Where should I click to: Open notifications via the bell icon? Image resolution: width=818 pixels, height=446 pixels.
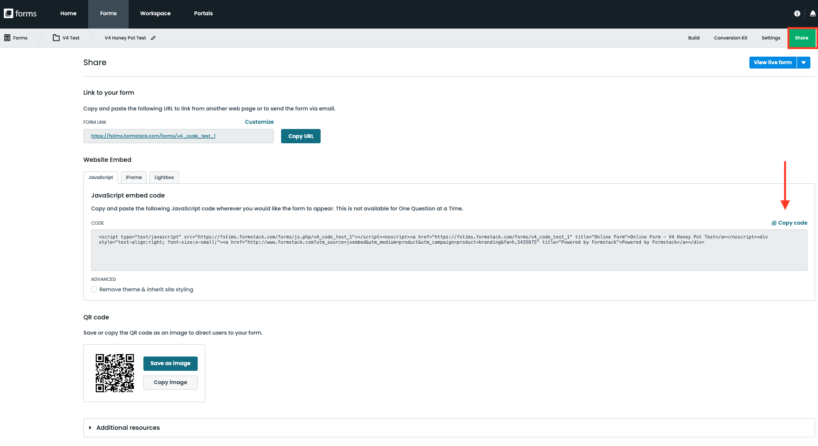click(812, 13)
